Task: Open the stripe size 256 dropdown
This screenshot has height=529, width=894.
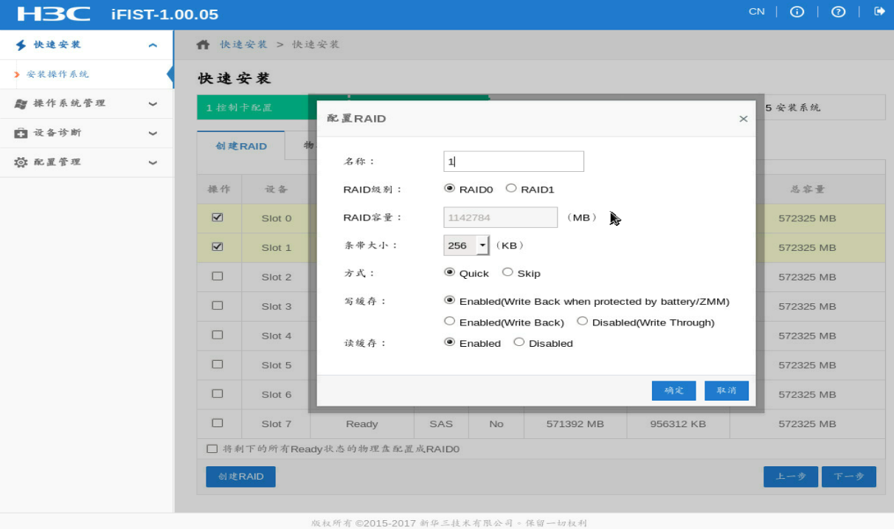Action: click(x=482, y=245)
